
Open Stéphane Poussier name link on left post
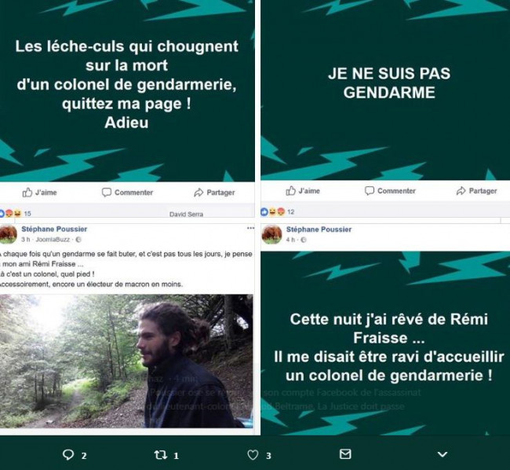54,229
